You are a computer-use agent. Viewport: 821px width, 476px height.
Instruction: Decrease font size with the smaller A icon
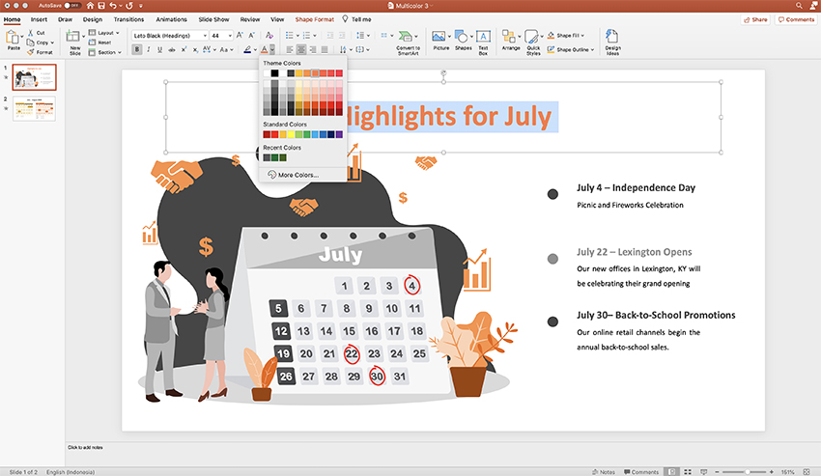(x=251, y=35)
